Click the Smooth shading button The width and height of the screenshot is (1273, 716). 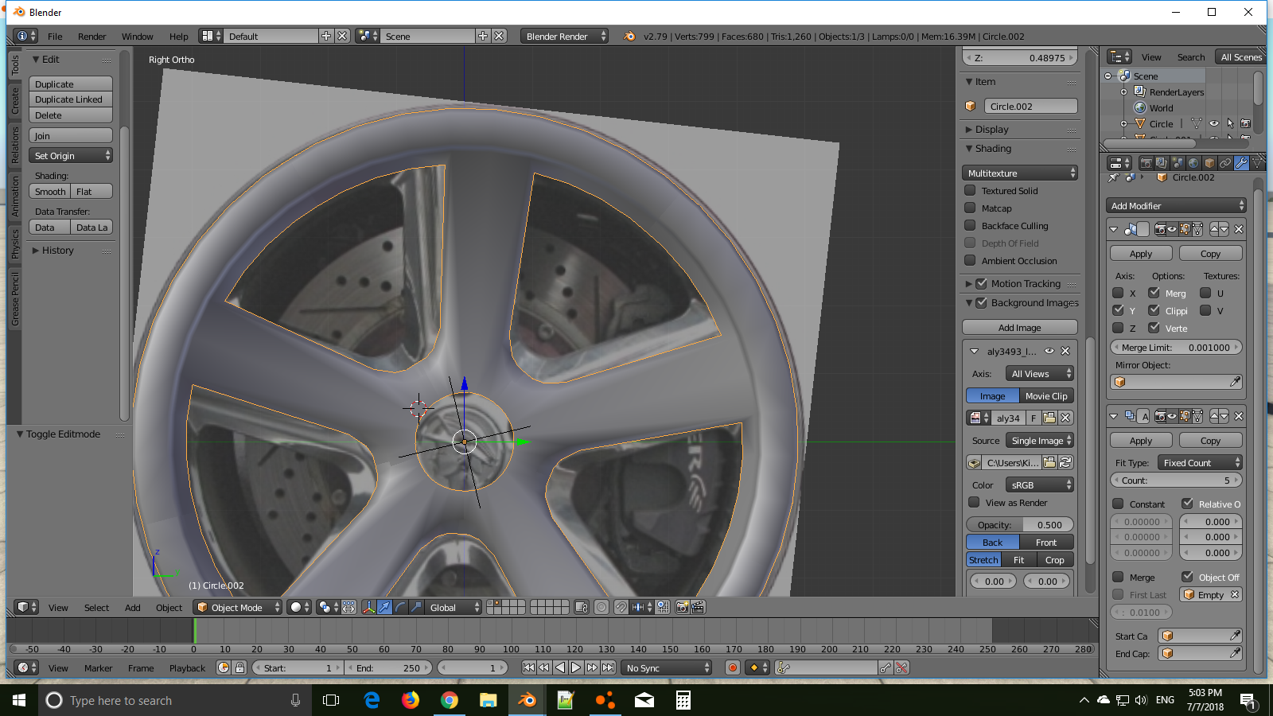click(50, 191)
